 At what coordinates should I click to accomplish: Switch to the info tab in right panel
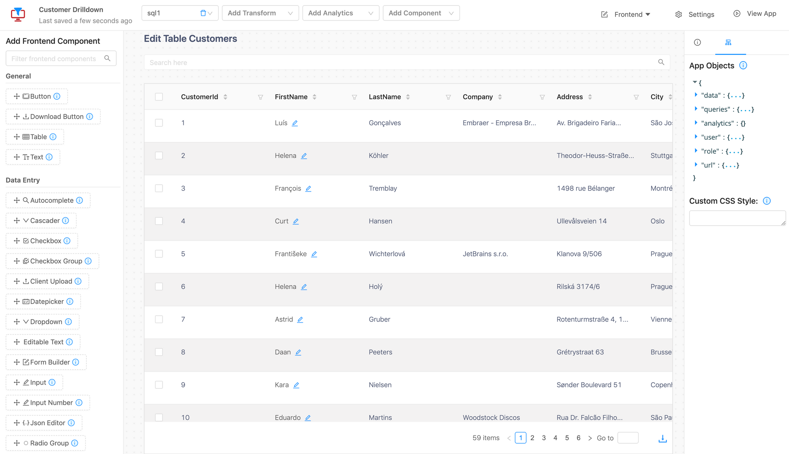697,43
